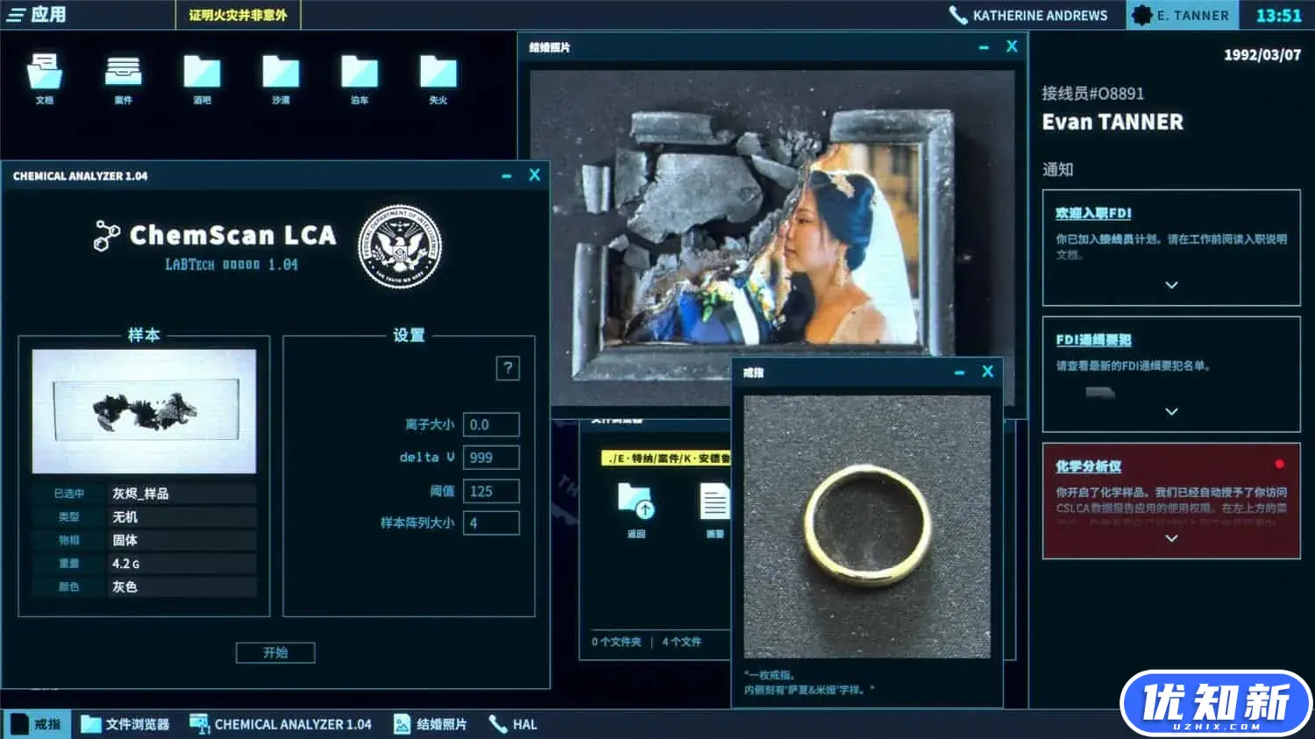Click the ash sample thumbnail image

pos(145,410)
